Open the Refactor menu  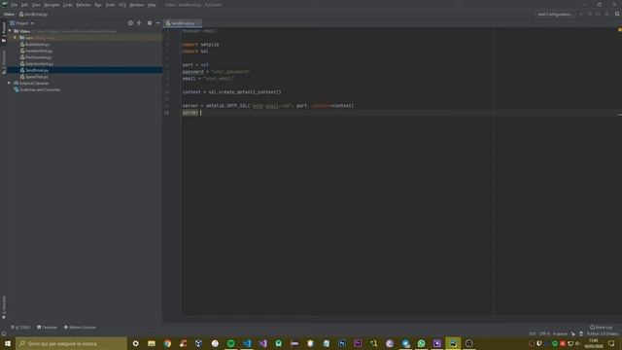point(84,5)
